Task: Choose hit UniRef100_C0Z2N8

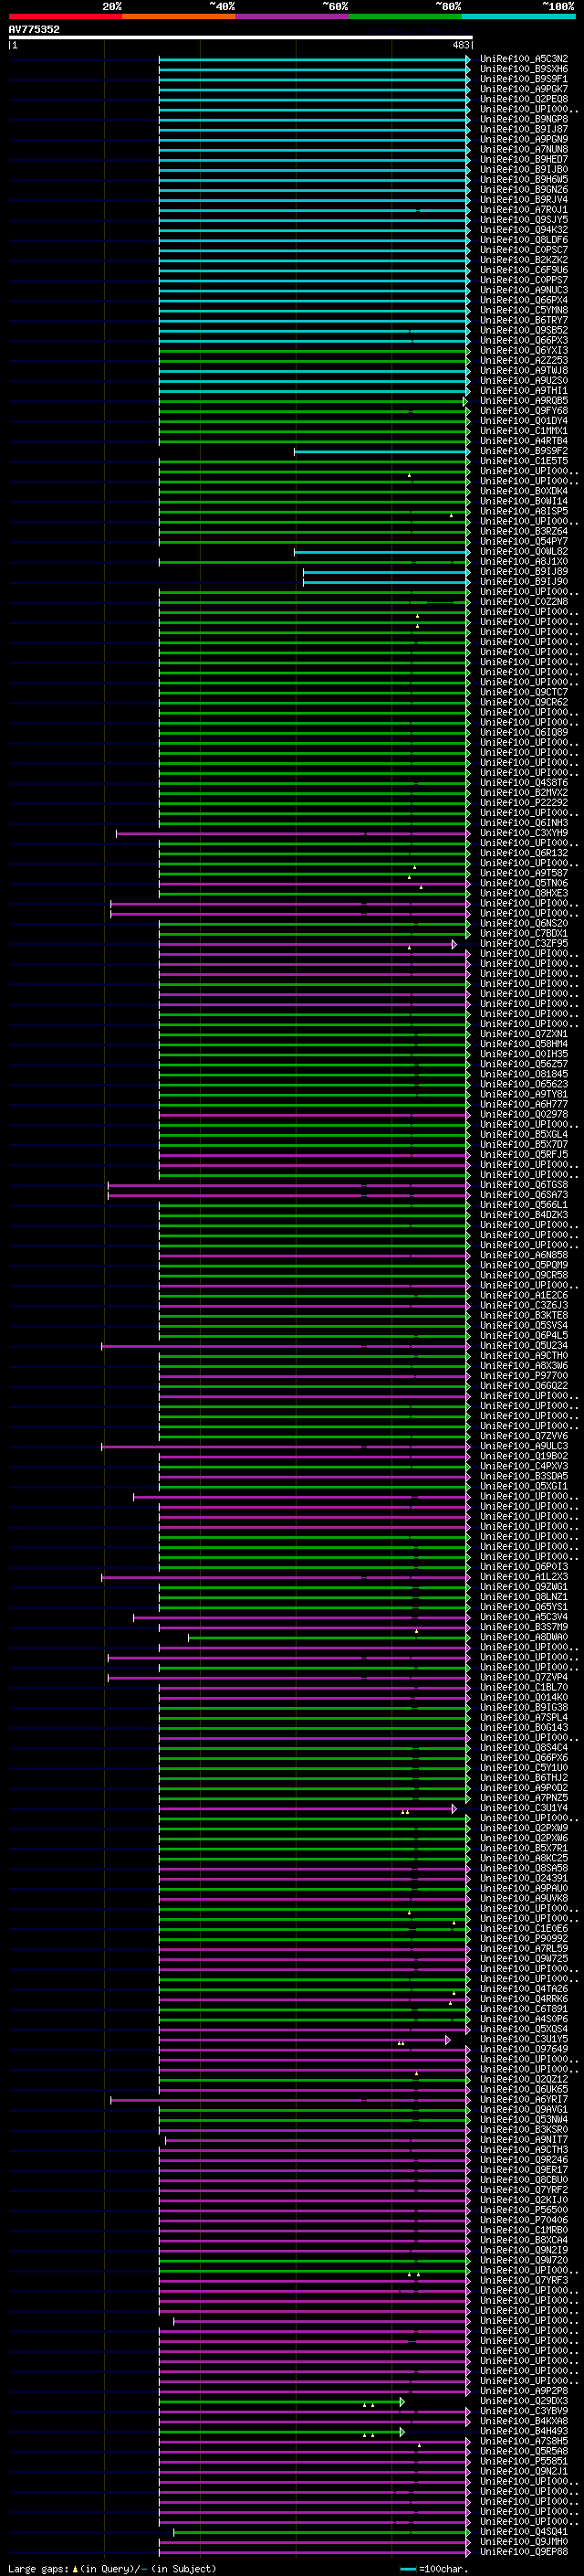Action: (524, 602)
